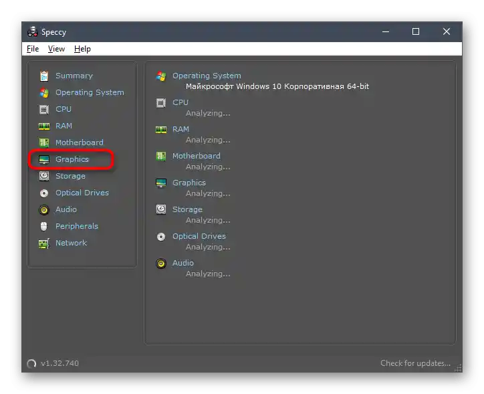Open the View menu
Viewport: 484px width, 394px height.
[56, 49]
